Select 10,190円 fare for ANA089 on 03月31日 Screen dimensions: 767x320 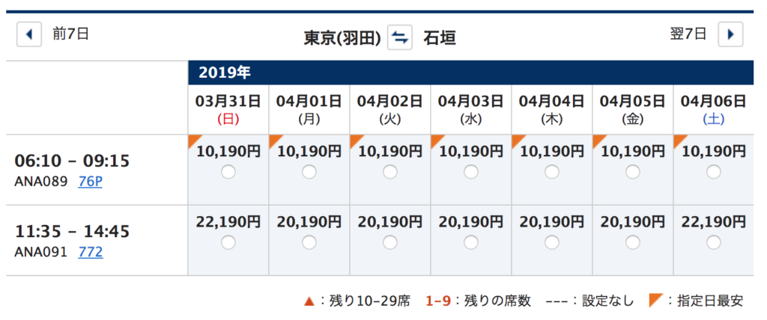(x=228, y=172)
